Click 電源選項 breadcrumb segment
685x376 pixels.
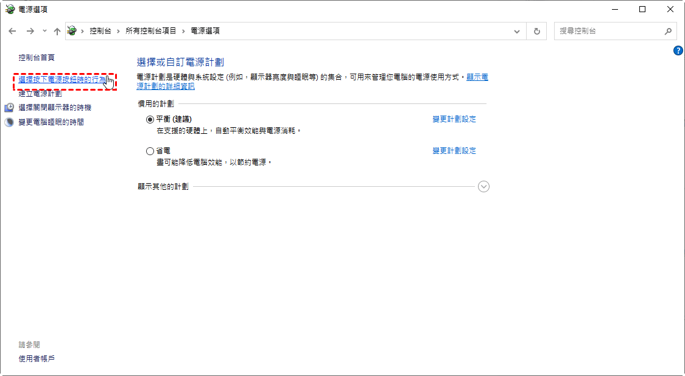pos(205,31)
